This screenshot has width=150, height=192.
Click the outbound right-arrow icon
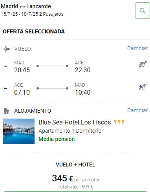point(5,66)
